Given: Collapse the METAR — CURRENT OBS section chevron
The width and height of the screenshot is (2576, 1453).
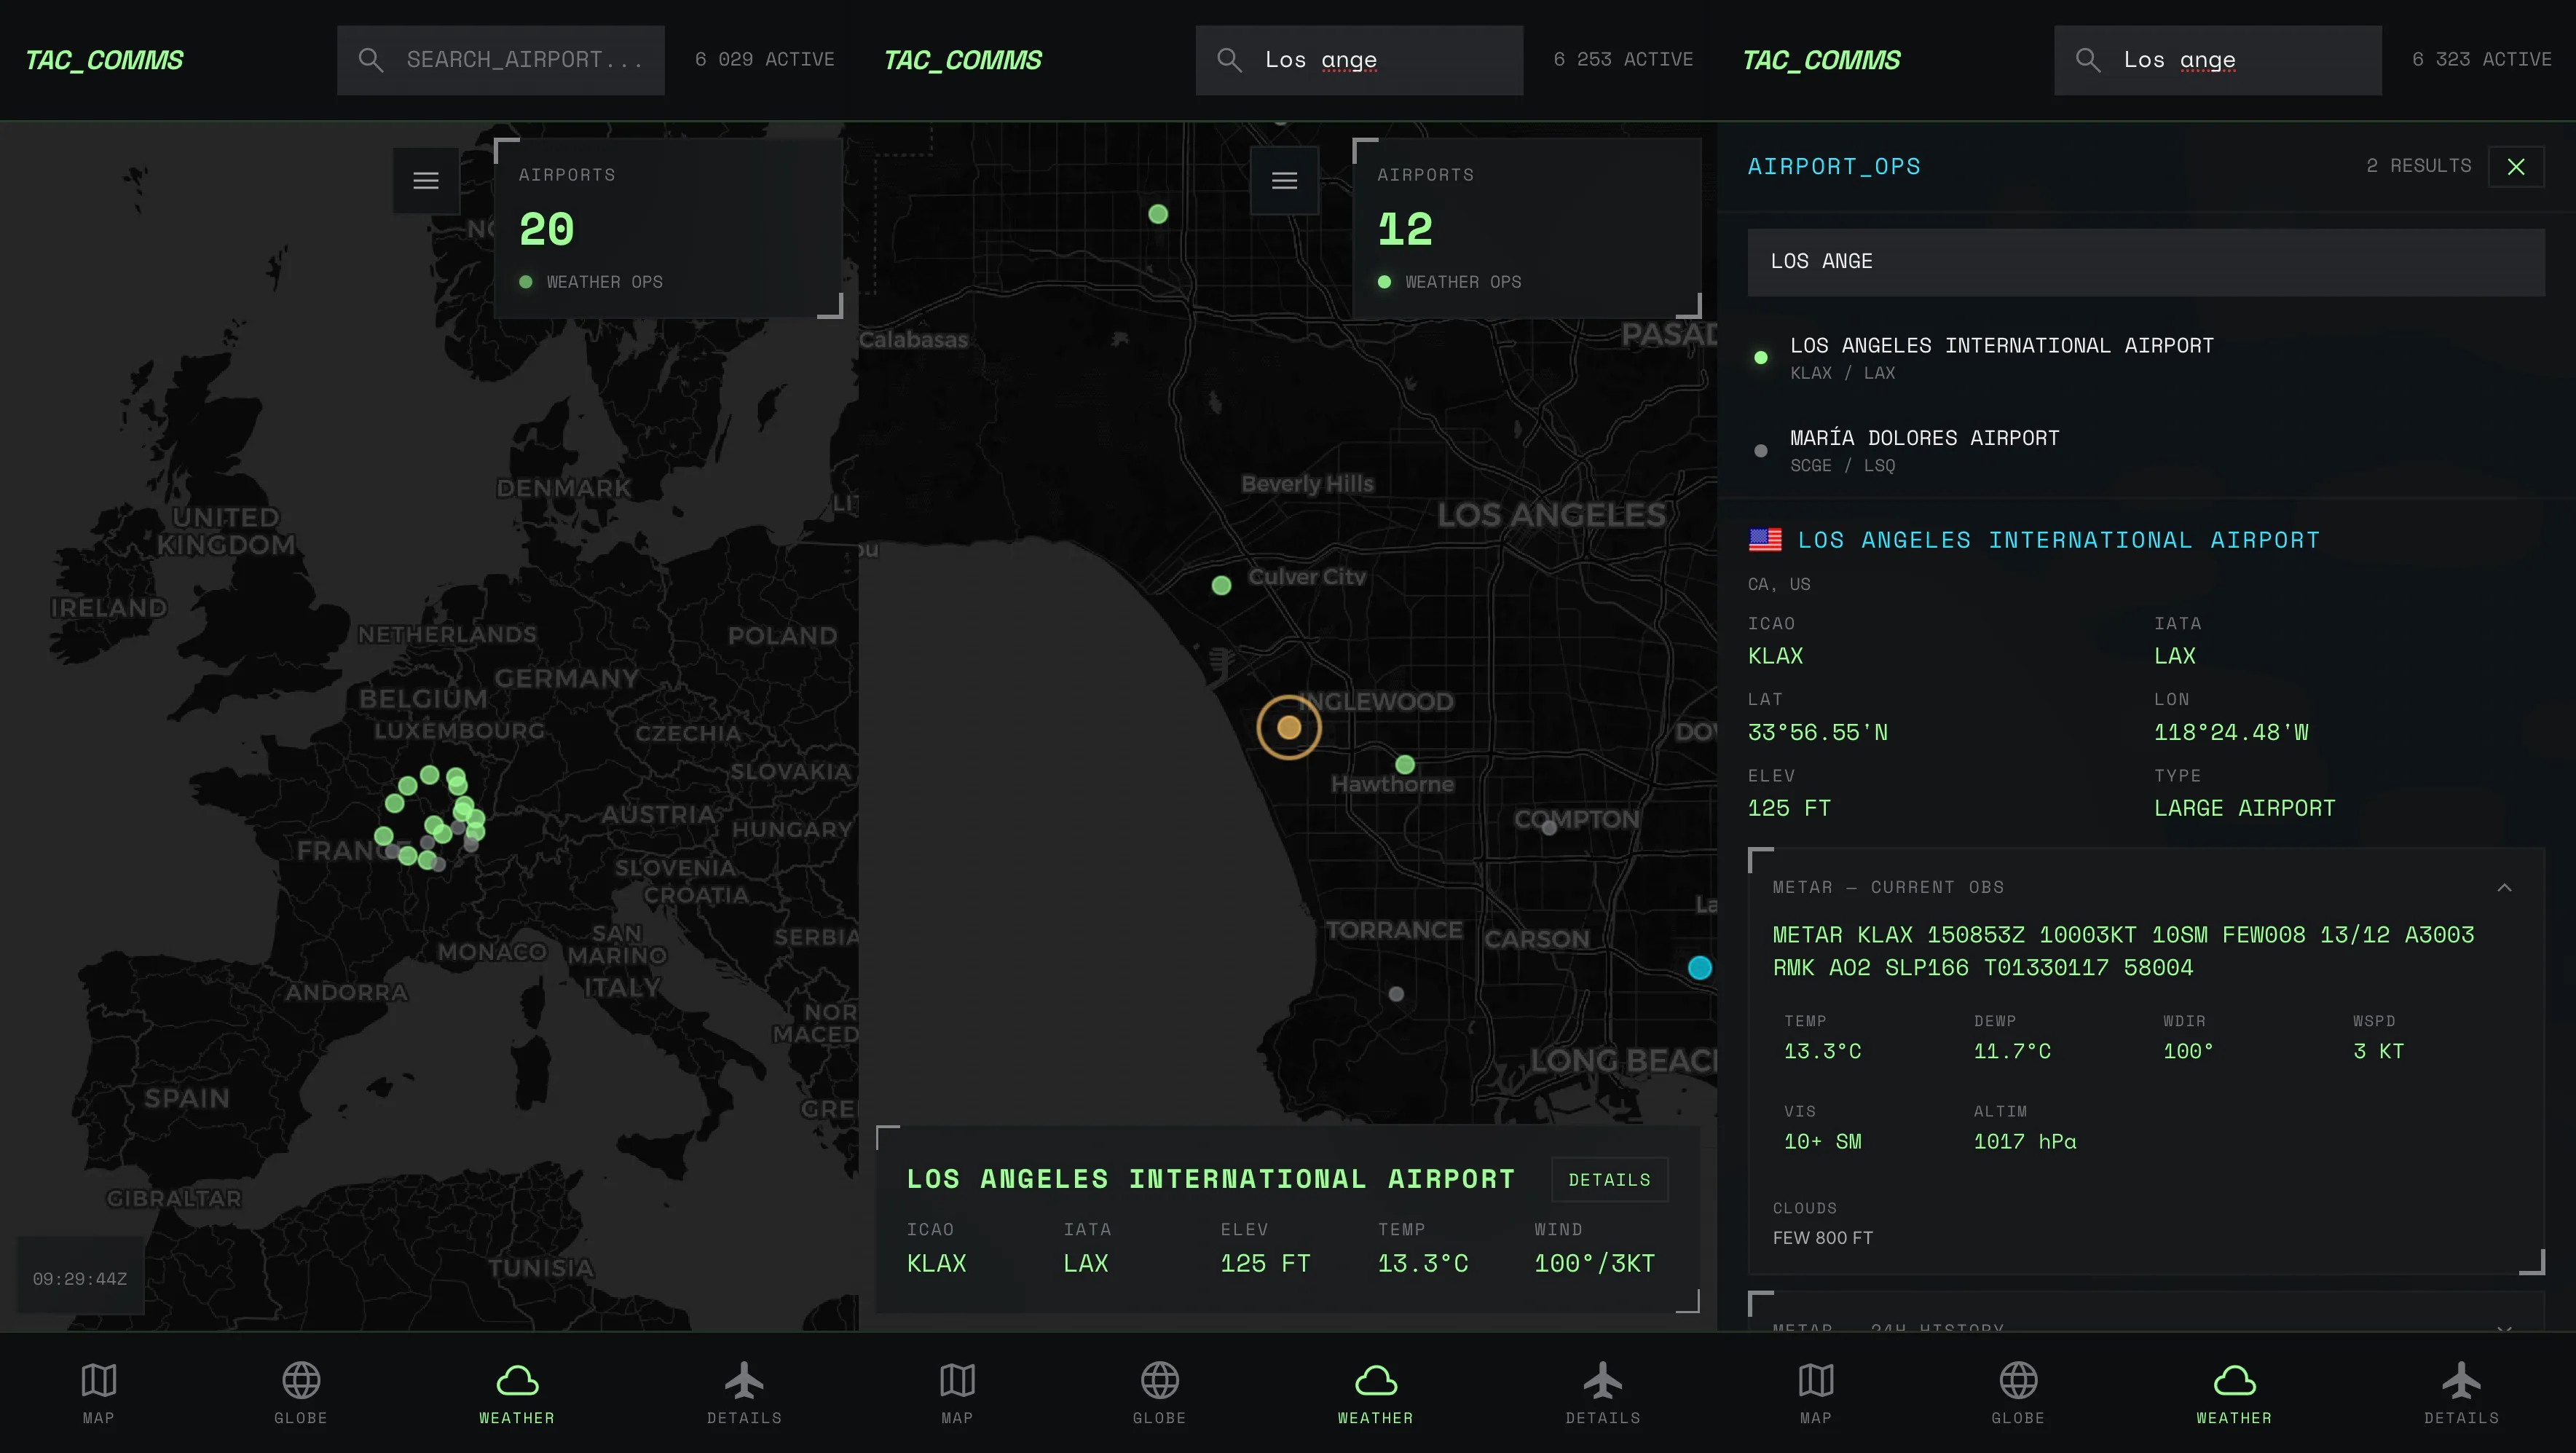Looking at the screenshot, I should tap(2504, 888).
